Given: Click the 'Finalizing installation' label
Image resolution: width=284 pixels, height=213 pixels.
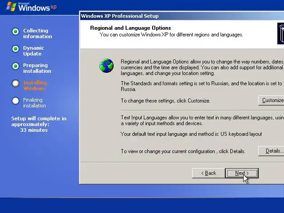Looking at the screenshot, I should pyautogui.click(x=35, y=103).
